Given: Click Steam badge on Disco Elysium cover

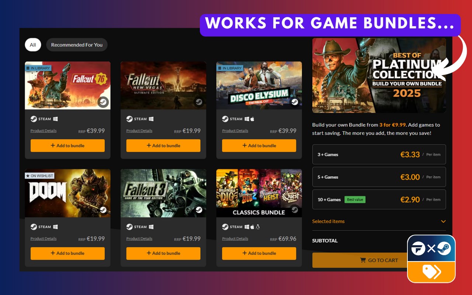Looking at the screenshot, I should click(x=295, y=102).
